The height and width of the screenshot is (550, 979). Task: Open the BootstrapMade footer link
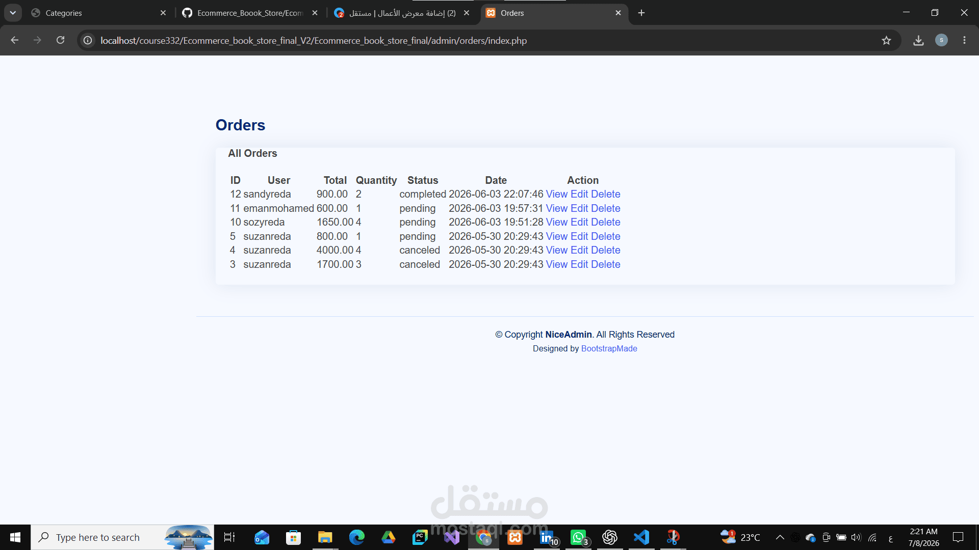[x=609, y=348]
